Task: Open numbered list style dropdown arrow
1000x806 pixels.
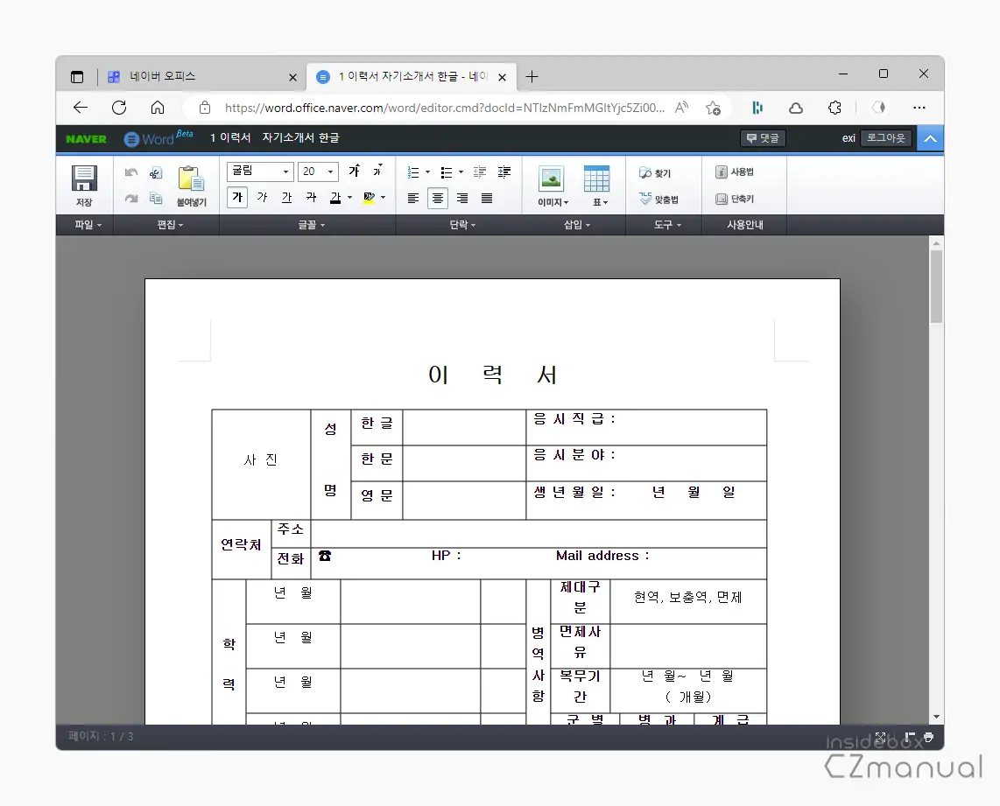Action: 427,172
